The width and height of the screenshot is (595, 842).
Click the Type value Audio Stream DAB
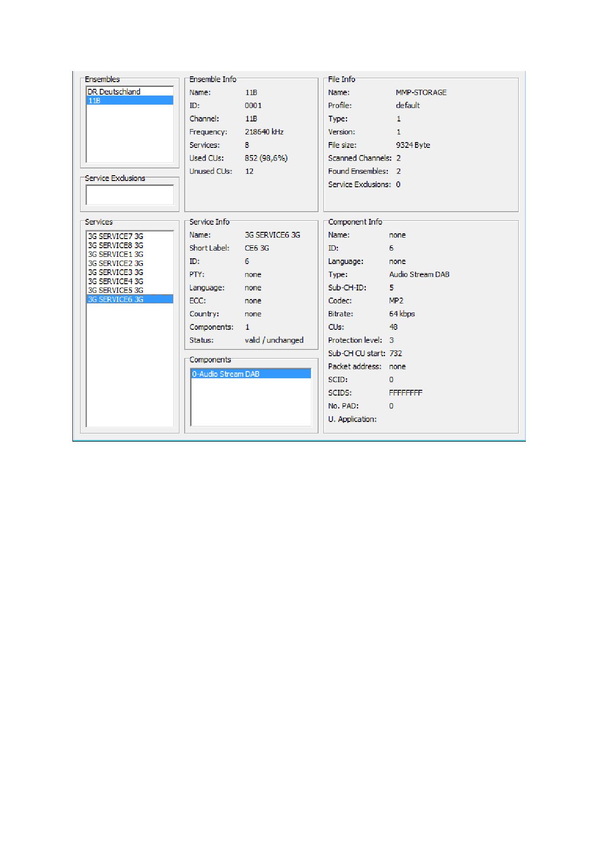(419, 275)
